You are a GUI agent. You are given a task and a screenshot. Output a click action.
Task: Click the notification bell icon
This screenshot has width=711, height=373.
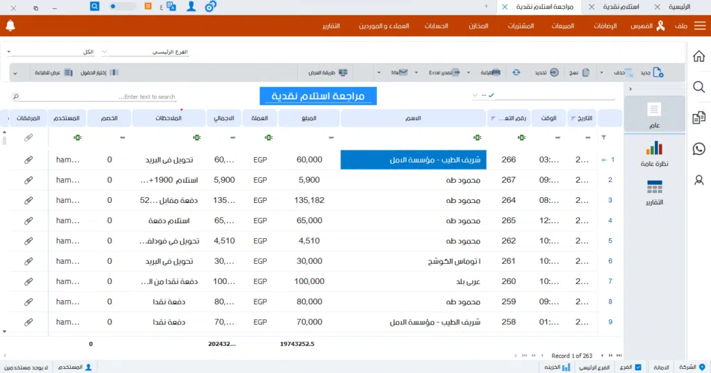10,26
